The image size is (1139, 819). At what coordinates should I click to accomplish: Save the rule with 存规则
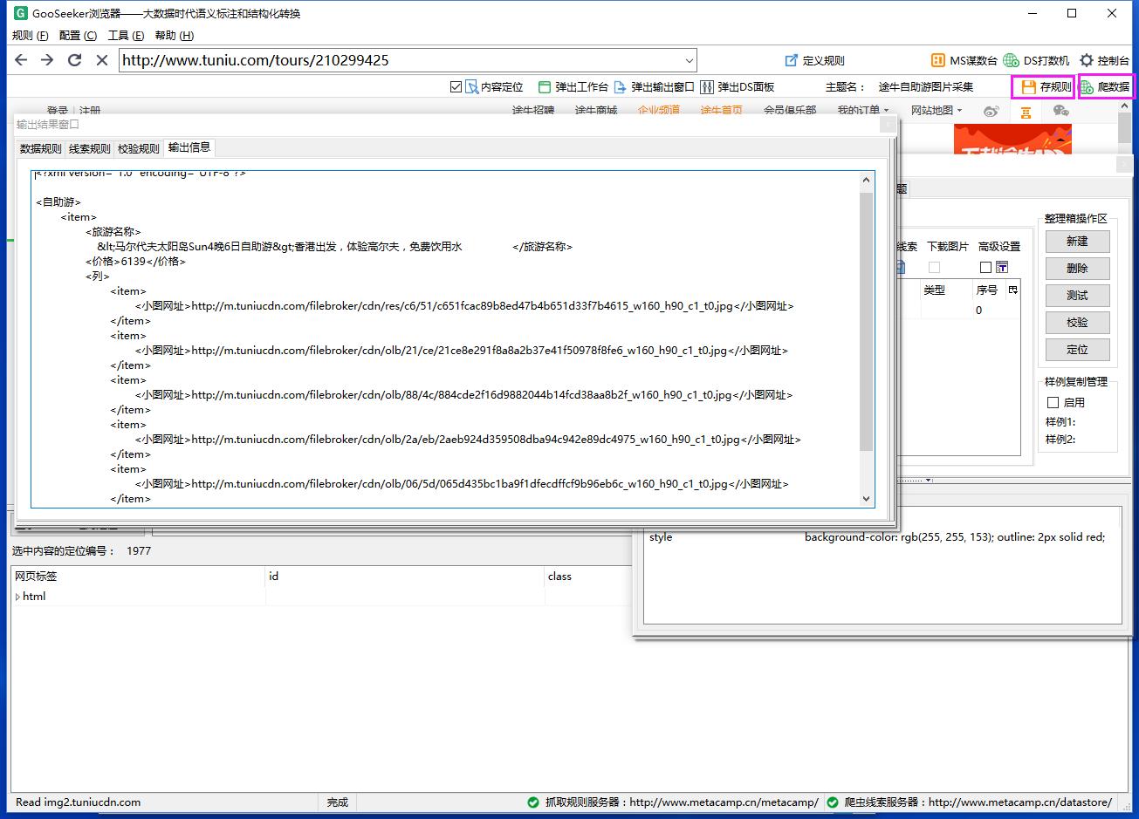coord(1043,86)
